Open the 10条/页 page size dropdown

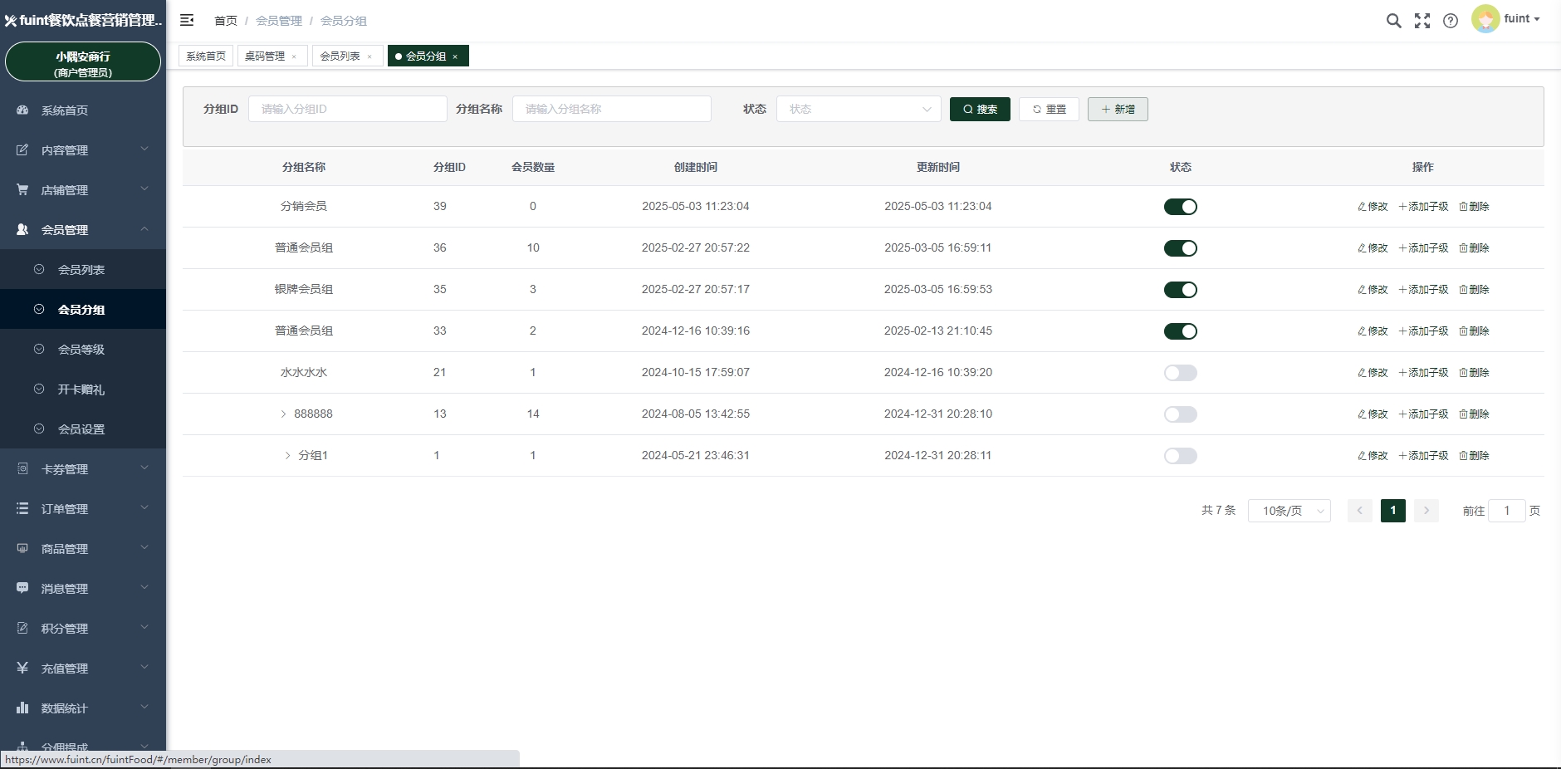pyautogui.click(x=1289, y=511)
